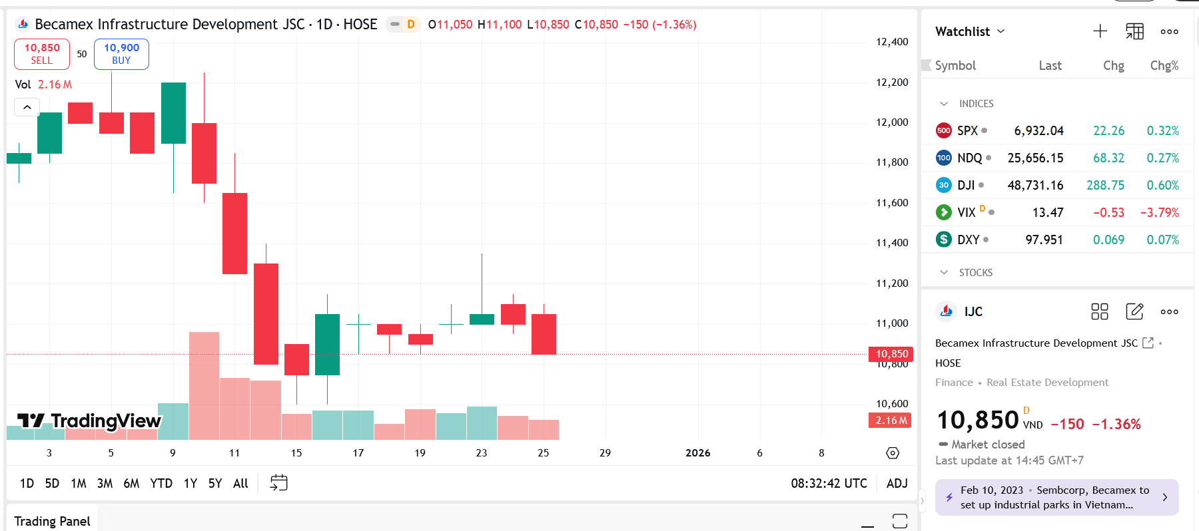1199x531 pixels.
Task: Click the 10,850 price label on scale
Action: coord(891,354)
